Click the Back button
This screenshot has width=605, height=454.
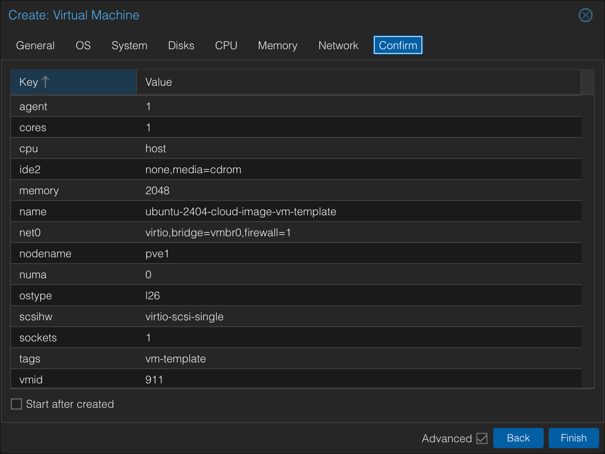pos(518,438)
